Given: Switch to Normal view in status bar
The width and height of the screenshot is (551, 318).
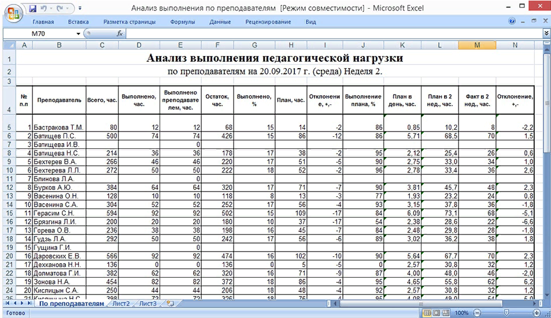Looking at the screenshot, I should click(x=427, y=312).
